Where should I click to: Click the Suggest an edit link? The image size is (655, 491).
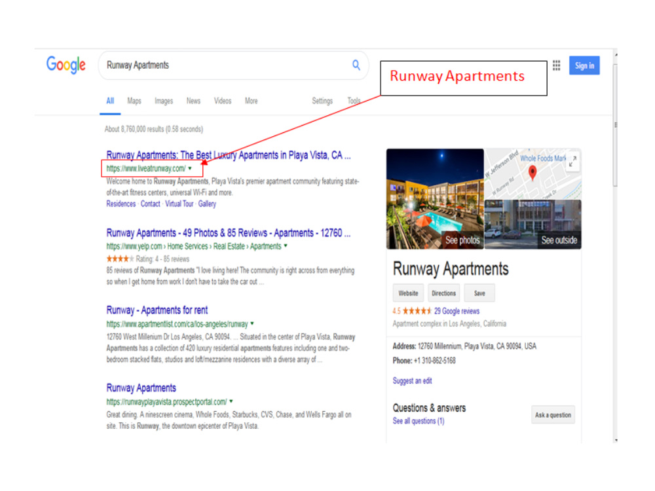[x=412, y=381]
